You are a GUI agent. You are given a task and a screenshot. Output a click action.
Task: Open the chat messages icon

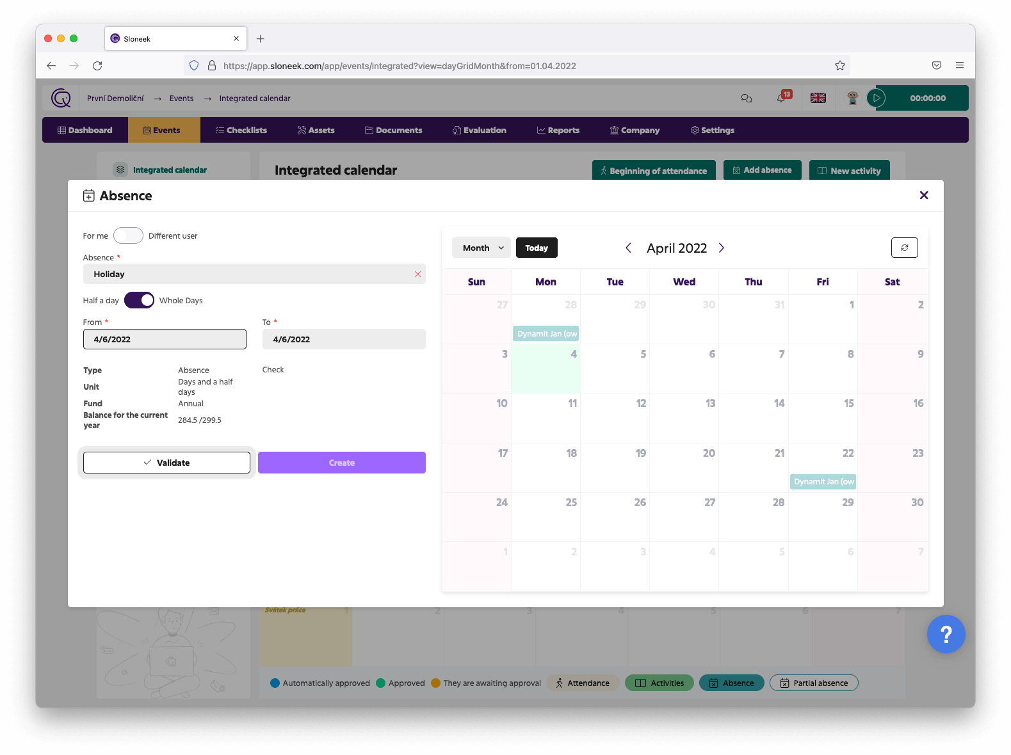(x=747, y=98)
